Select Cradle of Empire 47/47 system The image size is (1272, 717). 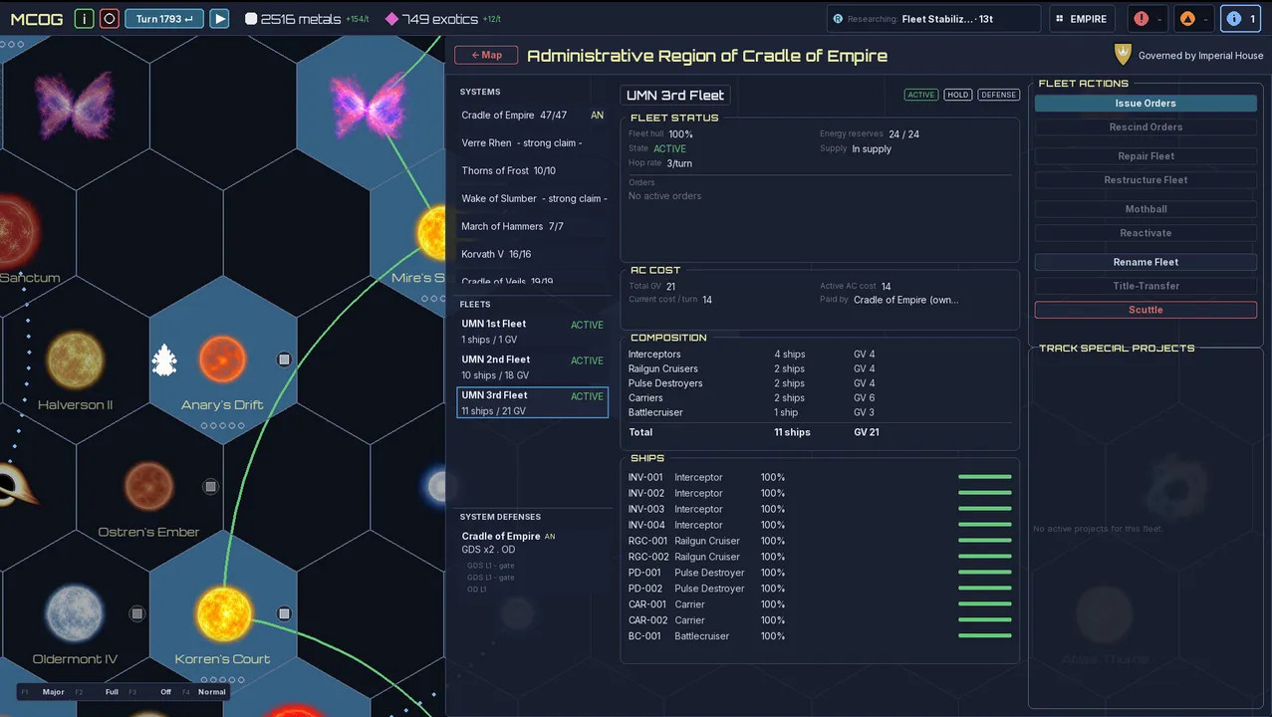[533, 116]
